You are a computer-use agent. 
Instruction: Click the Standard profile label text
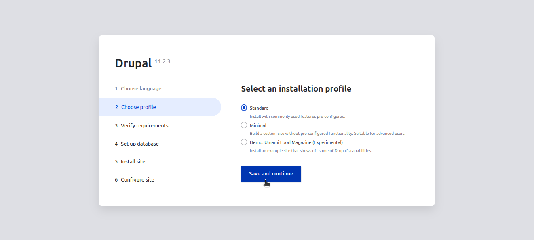[x=259, y=108]
